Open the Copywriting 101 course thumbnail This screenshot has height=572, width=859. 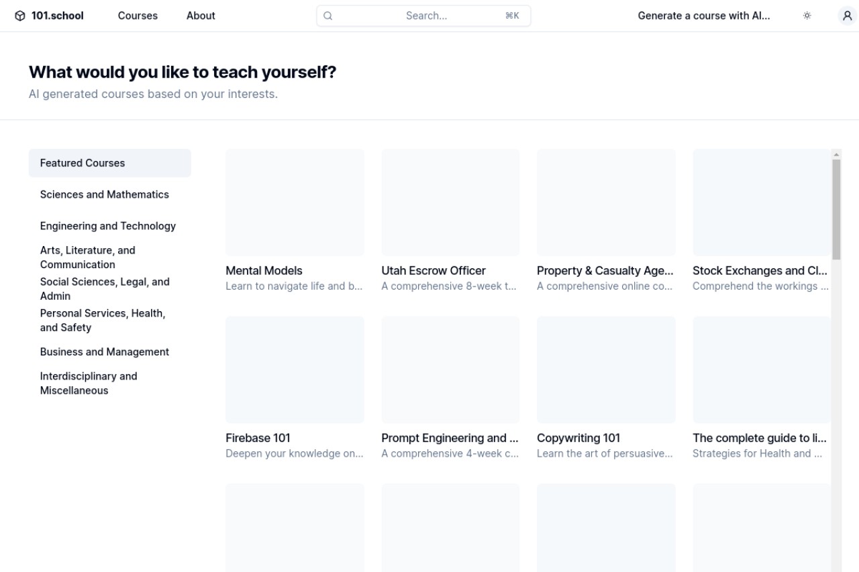(x=606, y=370)
